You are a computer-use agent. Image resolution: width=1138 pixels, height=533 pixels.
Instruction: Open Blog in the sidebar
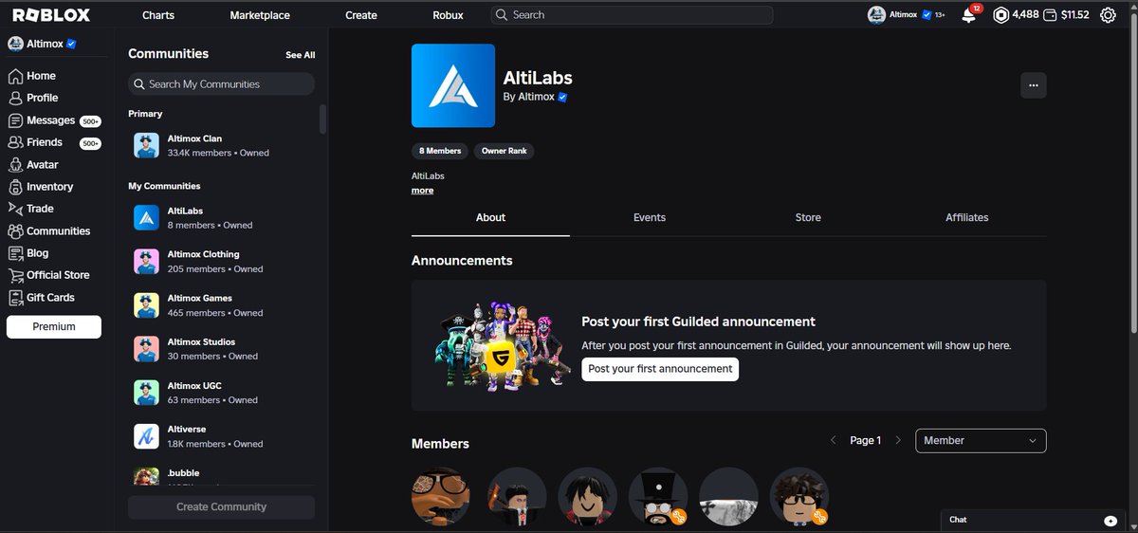pyautogui.click(x=28, y=253)
